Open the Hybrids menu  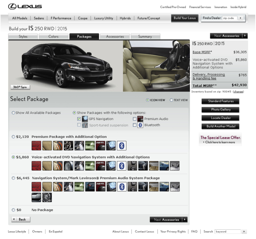pyautogui.click(x=125, y=18)
